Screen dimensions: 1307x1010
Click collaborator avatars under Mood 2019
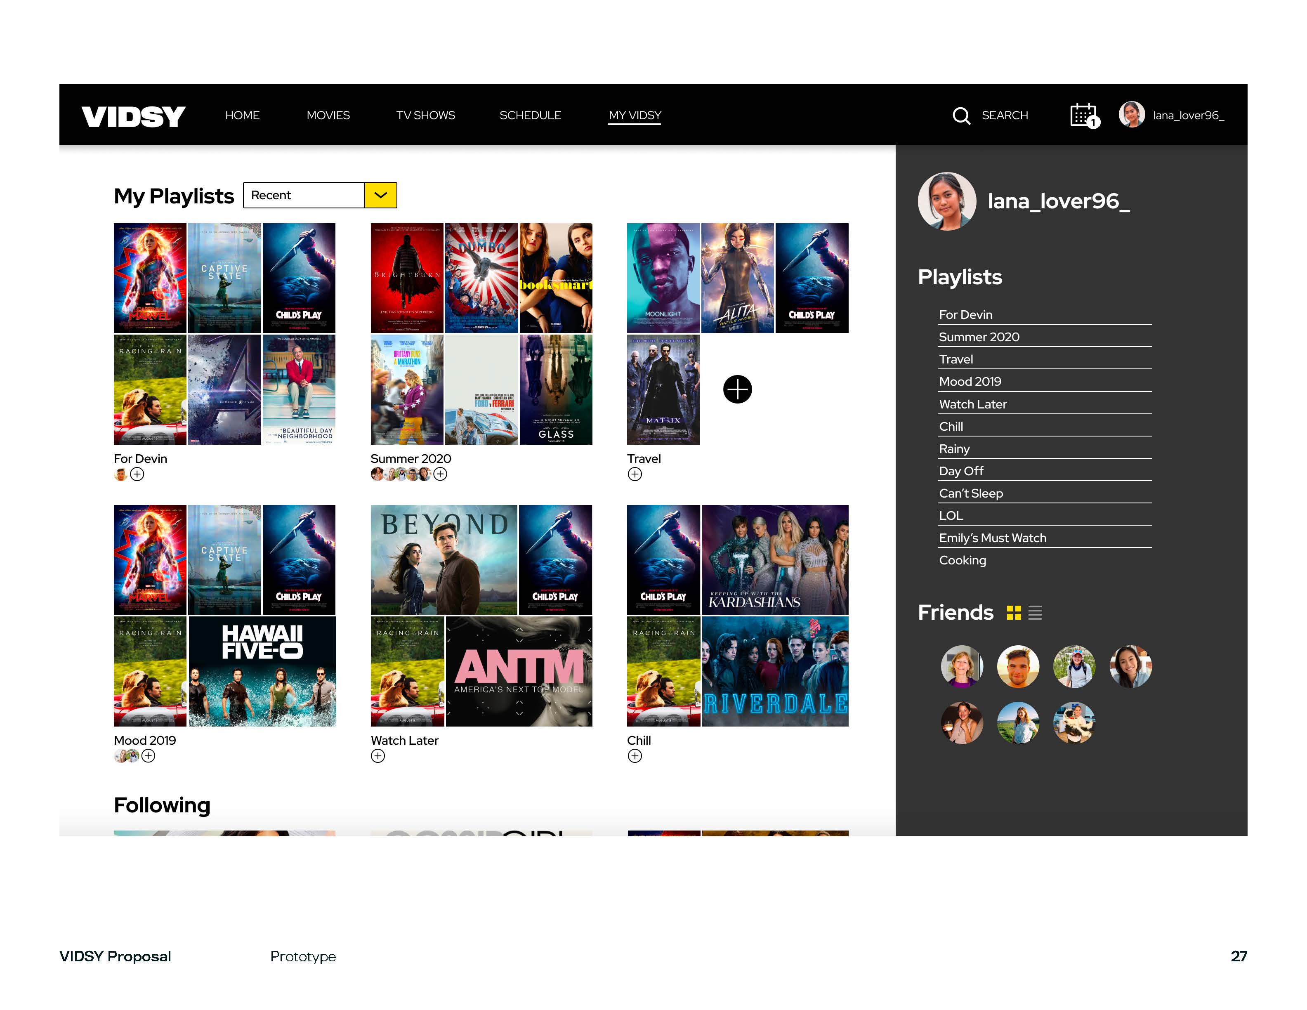coord(127,756)
